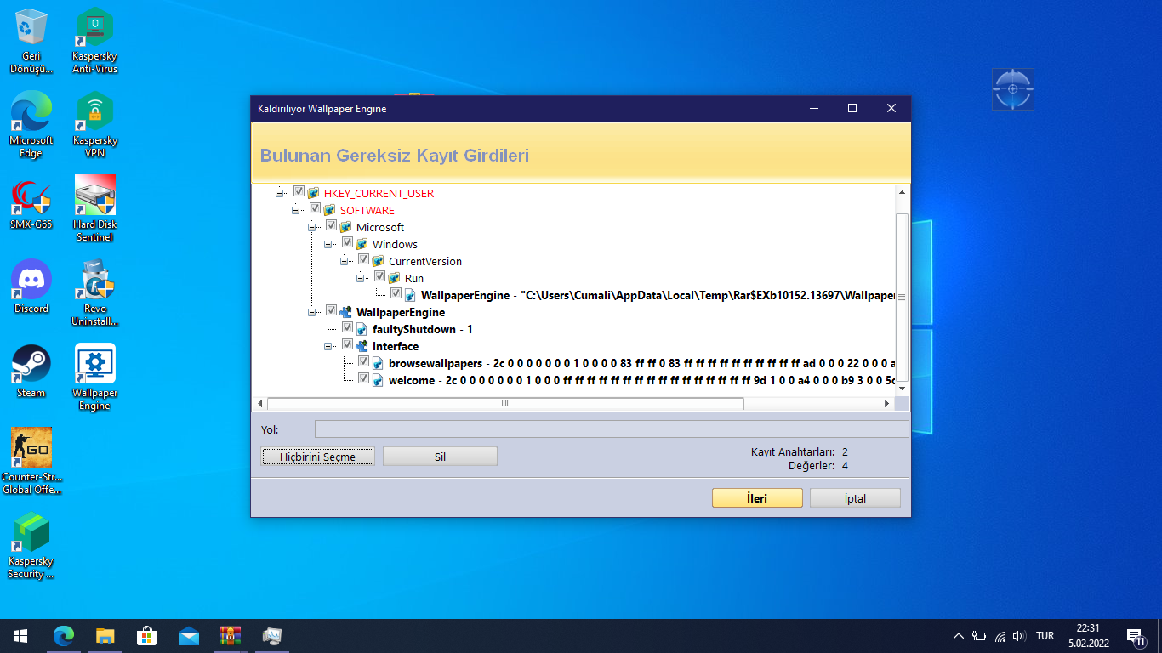Viewport: 1162px width, 653px height.
Task: Select the browsewallpapers value row
Action: pos(641,363)
